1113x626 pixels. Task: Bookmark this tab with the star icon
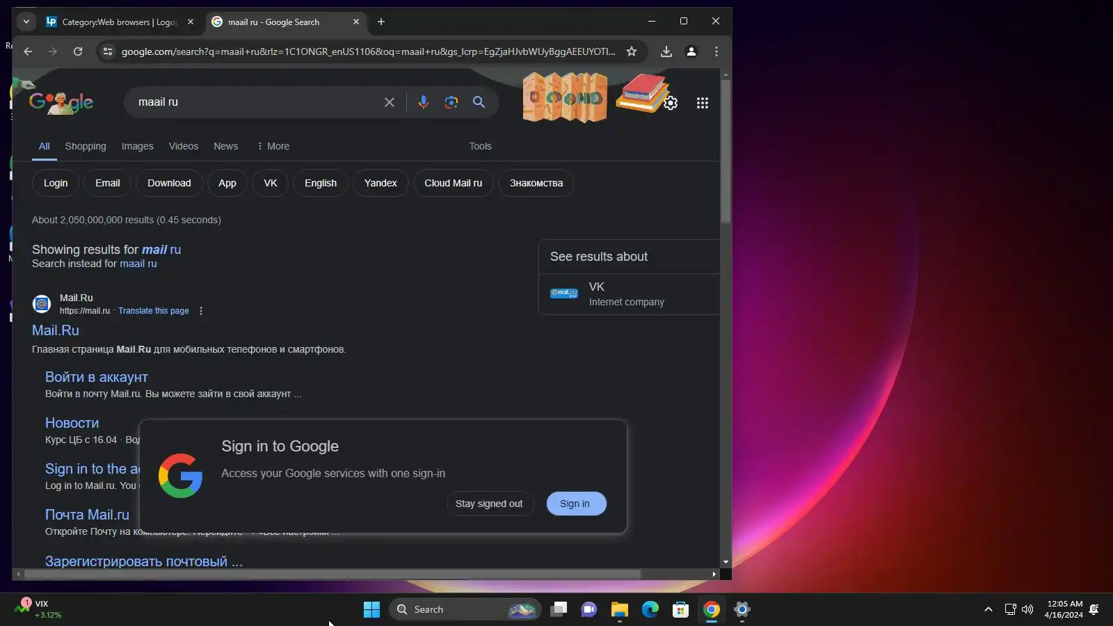click(632, 51)
